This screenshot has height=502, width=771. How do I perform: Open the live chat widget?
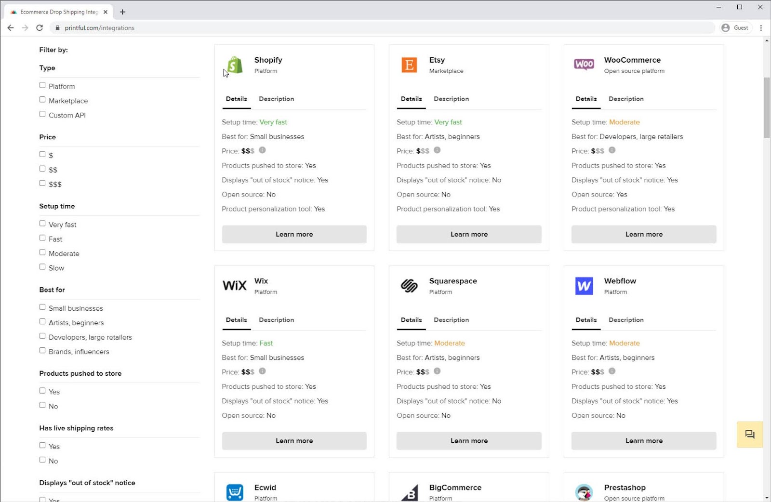point(750,435)
